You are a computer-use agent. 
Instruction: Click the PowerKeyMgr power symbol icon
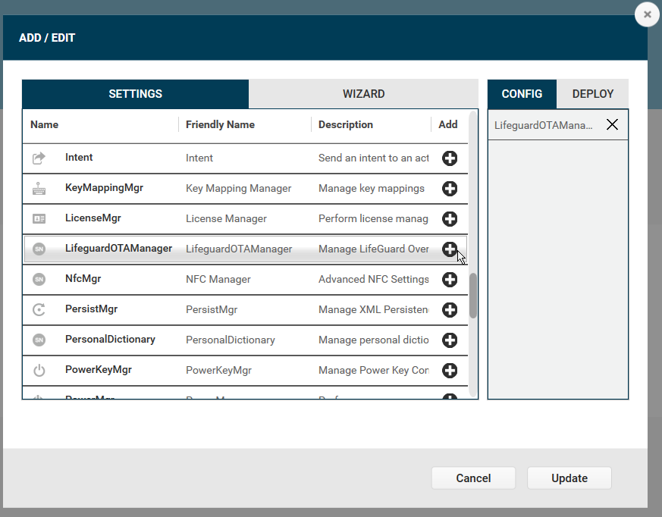39,370
